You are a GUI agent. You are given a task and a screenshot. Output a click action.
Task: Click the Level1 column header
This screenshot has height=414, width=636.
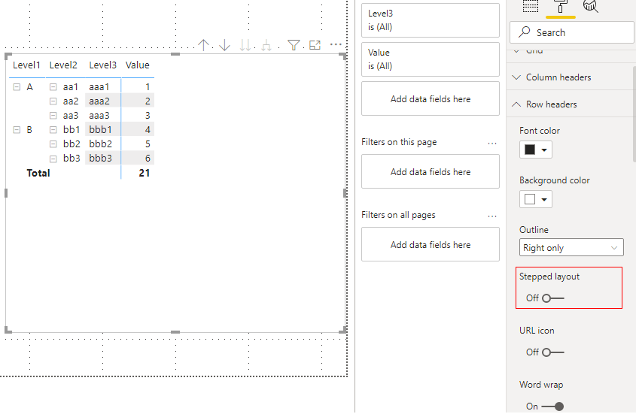point(26,65)
